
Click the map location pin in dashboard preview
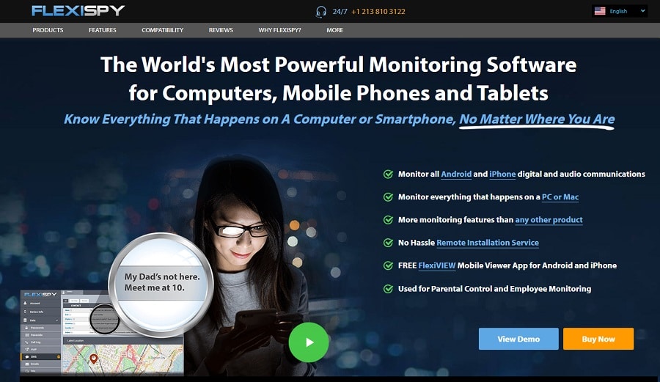(94, 359)
